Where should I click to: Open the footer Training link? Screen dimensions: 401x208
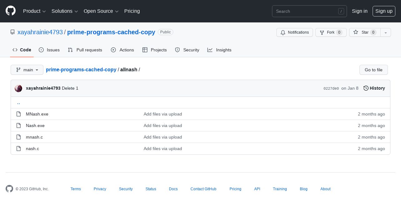280,189
